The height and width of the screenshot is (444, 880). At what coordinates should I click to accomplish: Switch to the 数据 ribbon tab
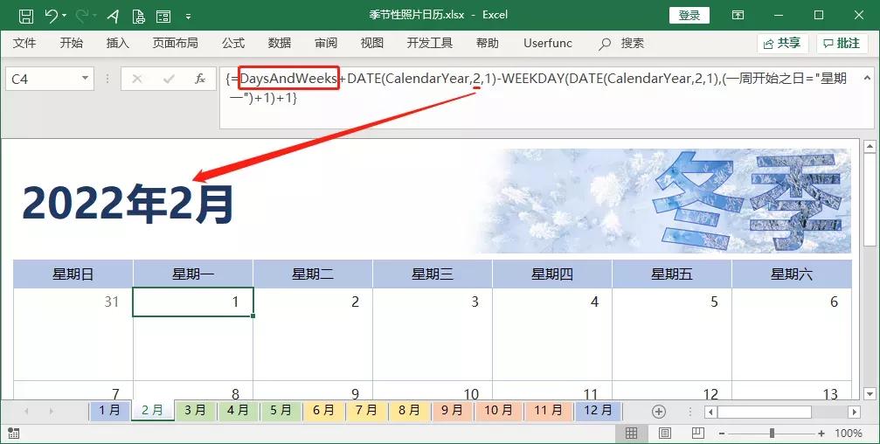(x=280, y=43)
